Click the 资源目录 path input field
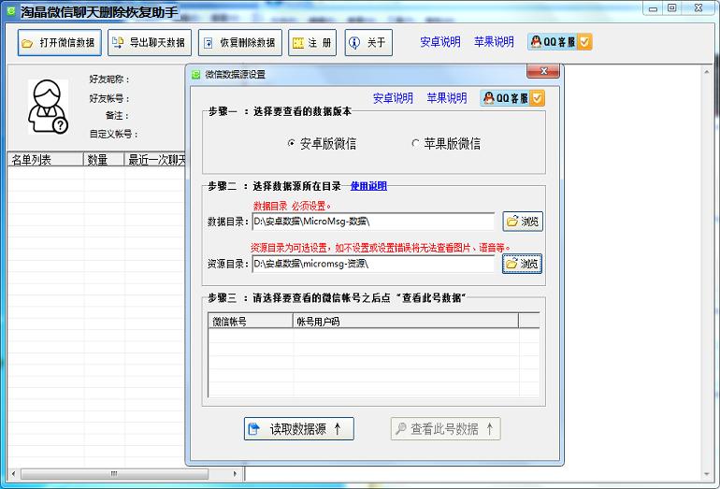This screenshot has width=720, height=489. tap(372, 264)
